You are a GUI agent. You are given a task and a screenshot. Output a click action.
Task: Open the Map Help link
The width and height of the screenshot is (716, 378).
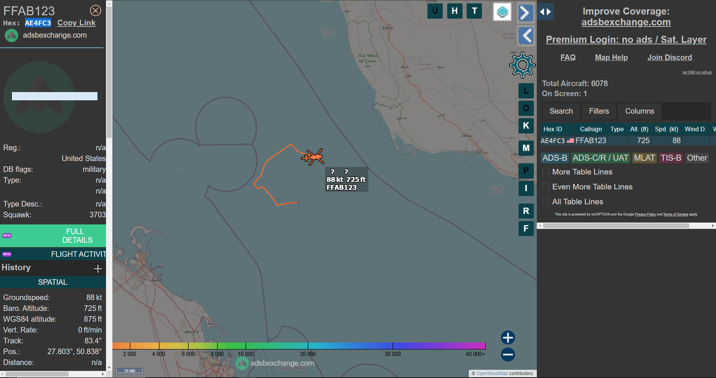click(x=611, y=57)
